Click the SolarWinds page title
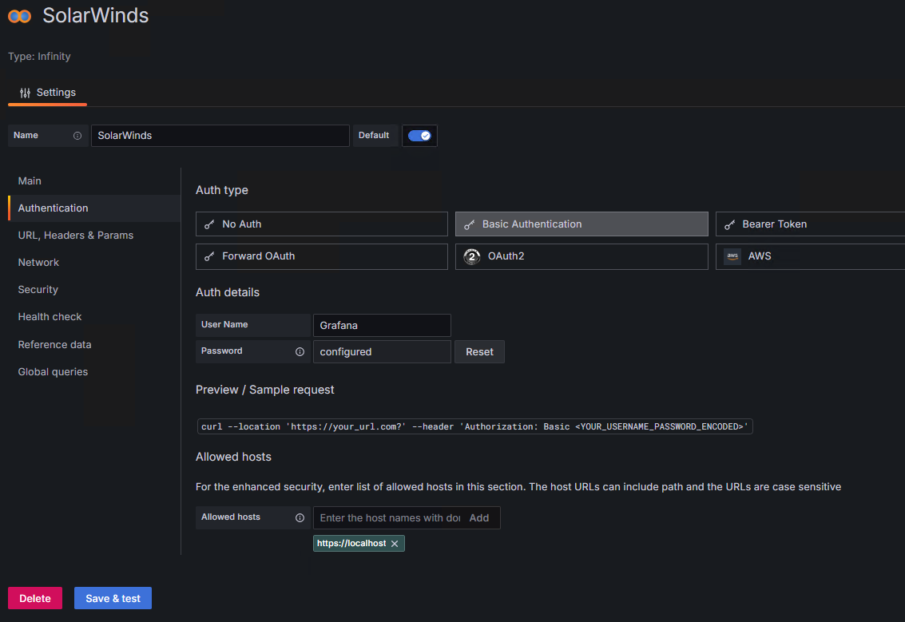This screenshot has width=905, height=622. 96,16
